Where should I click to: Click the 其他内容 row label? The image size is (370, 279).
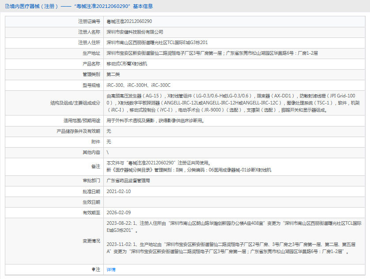pyautogui.click(x=91, y=153)
